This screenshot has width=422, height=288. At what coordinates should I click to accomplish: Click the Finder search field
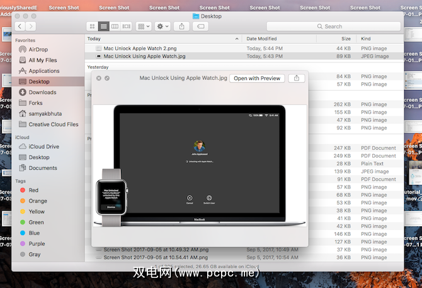click(x=333, y=26)
